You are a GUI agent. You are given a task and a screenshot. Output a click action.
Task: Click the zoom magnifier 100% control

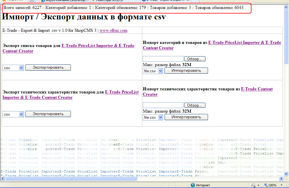(270, 185)
